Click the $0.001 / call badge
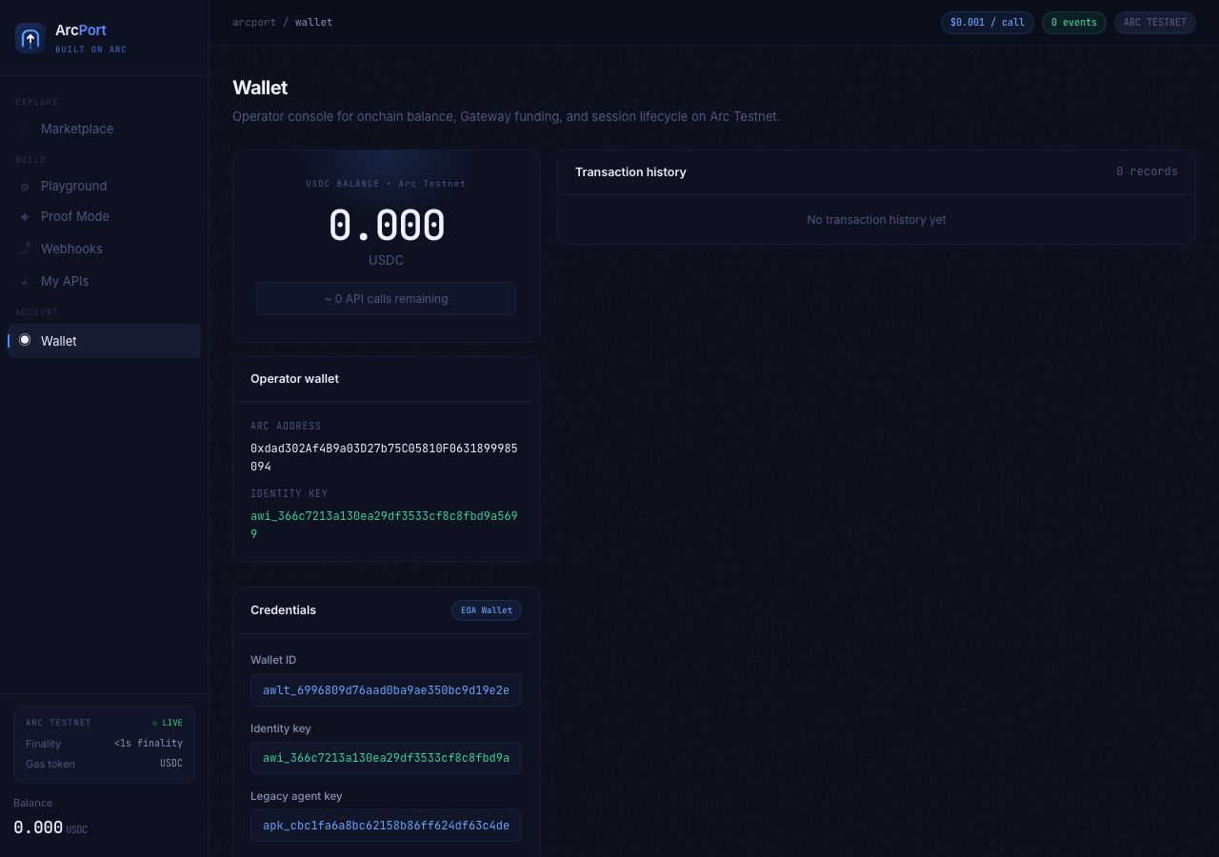 (988, 23)
